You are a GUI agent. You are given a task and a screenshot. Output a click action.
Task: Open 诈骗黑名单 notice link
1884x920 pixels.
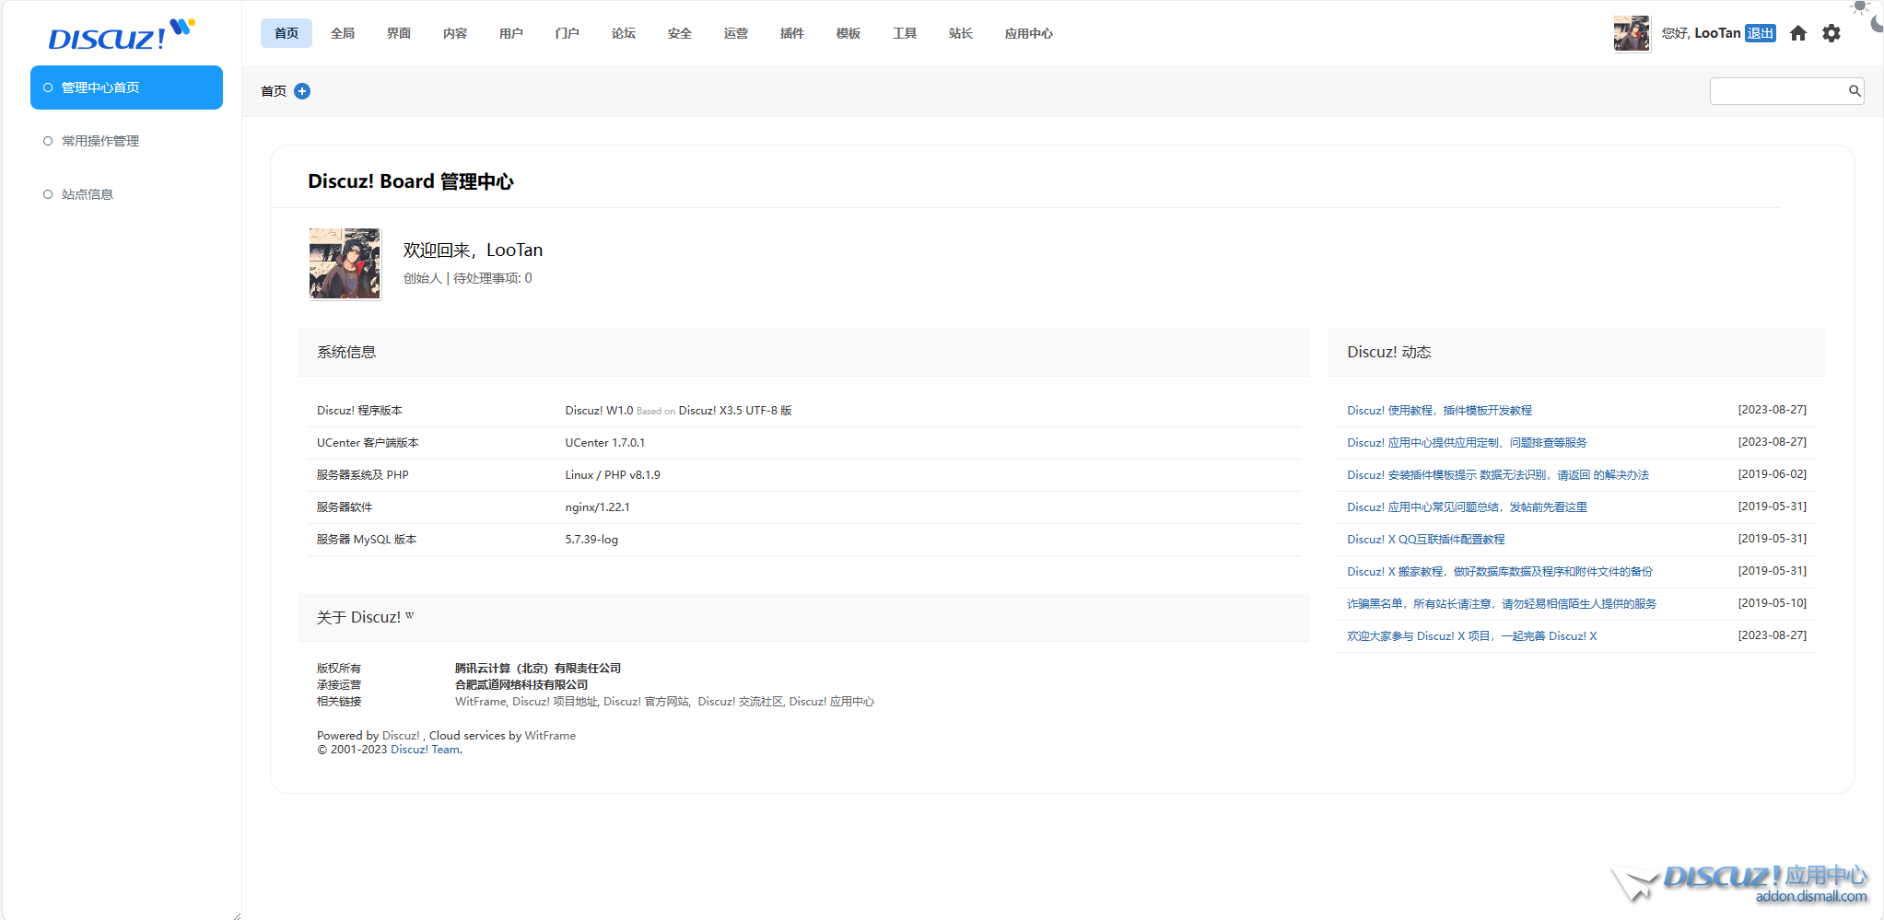coord(1502,604)
